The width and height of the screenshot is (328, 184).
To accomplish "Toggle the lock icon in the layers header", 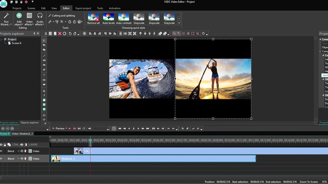I will tap(5, 144).
